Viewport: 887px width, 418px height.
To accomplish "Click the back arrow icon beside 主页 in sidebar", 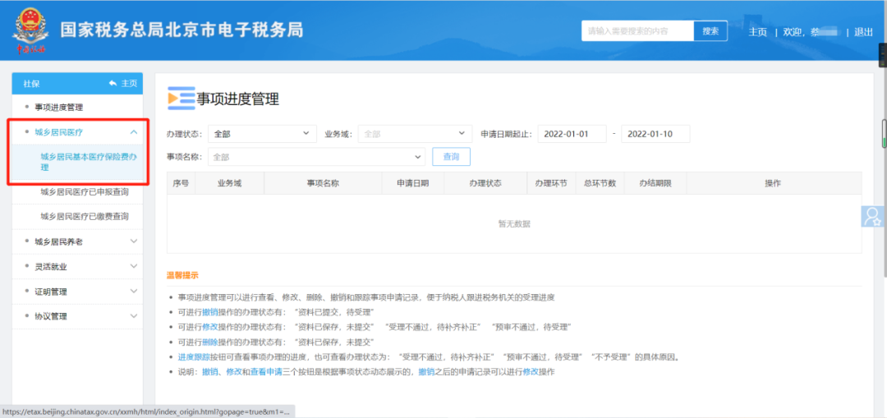I will [113, 83].
